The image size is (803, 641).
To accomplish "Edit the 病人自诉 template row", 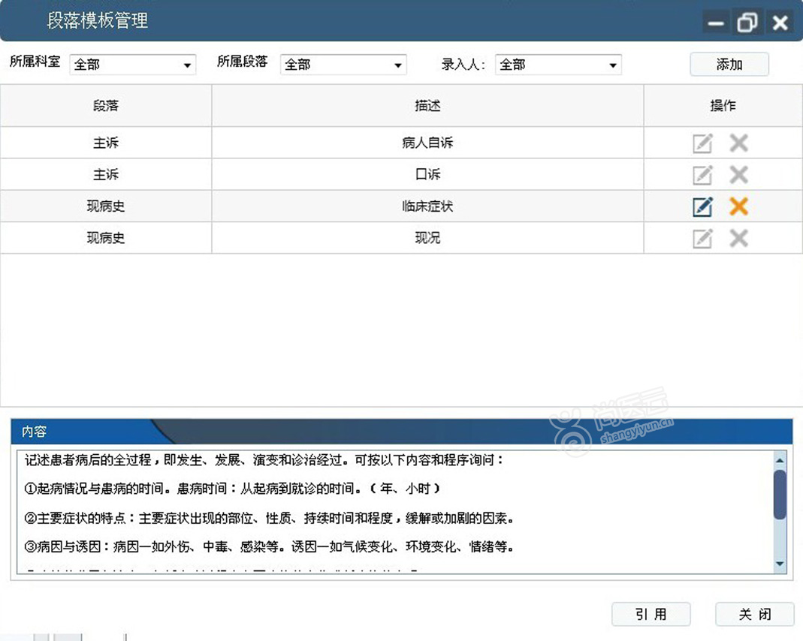I will (x=702, y=143).
